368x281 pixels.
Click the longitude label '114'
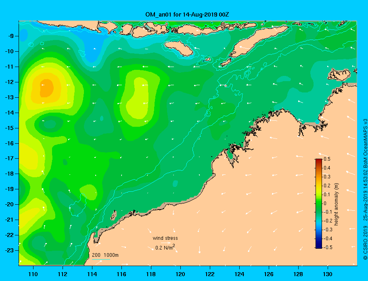click(x=92, y=274)
